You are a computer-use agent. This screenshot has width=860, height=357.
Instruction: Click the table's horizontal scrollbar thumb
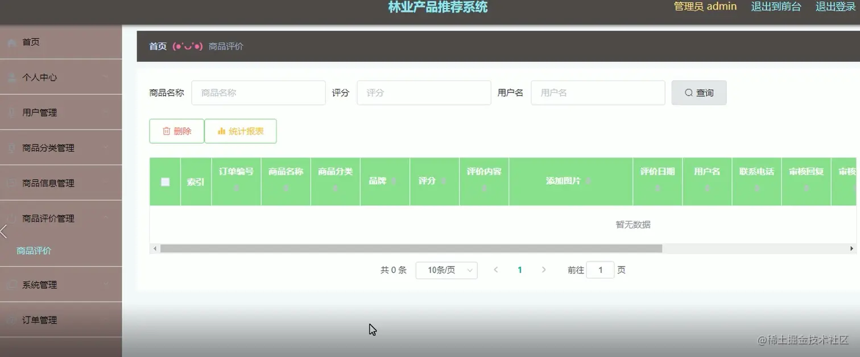click(411, 248)
